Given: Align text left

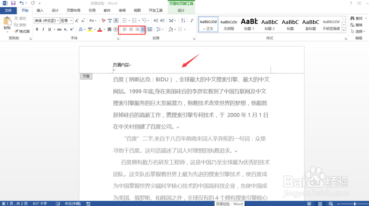Looking at the screenshot, I should tap(124, 30).
